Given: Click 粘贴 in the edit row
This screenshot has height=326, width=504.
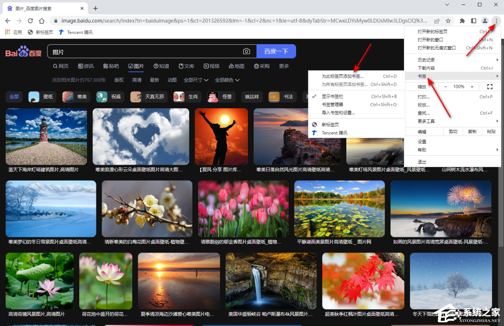Looking at the screenshot, I should 491,132.
